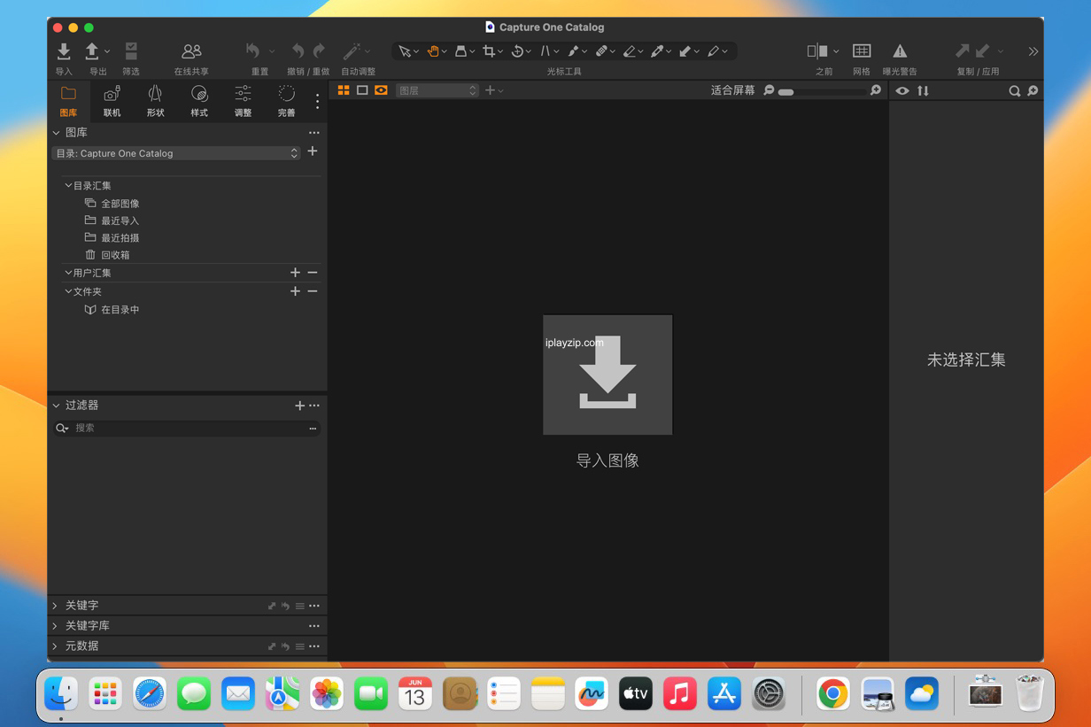Select the rotate cursor tool
Screen dimensions: 1091x727
(517, 51)
